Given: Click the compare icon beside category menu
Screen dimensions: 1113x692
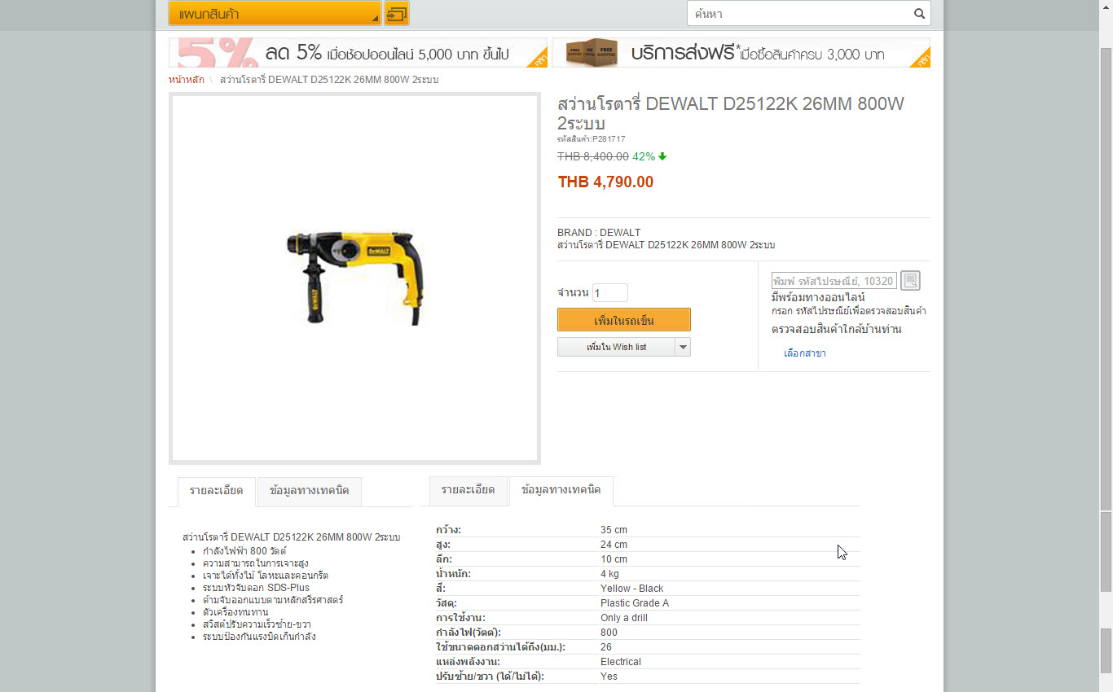Looking at the screenshot, I should click(x=397, y=14).
